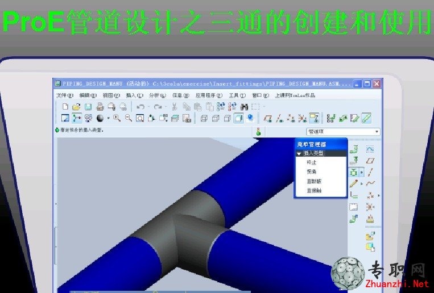Screen dimensions: 434x293
Task: Switch to hidden line display mode
Action: click(x=216, y=118)
